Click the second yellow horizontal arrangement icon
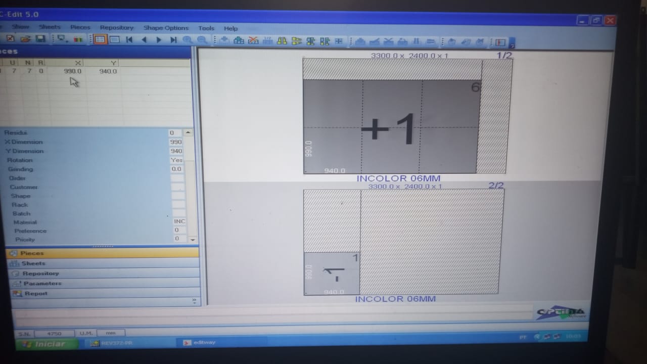647x364 pixels. [x=297, y=41]
